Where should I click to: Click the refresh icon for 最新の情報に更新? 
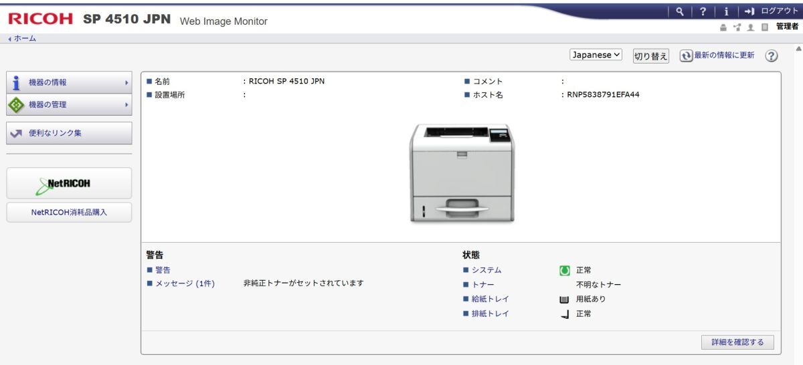685,55
